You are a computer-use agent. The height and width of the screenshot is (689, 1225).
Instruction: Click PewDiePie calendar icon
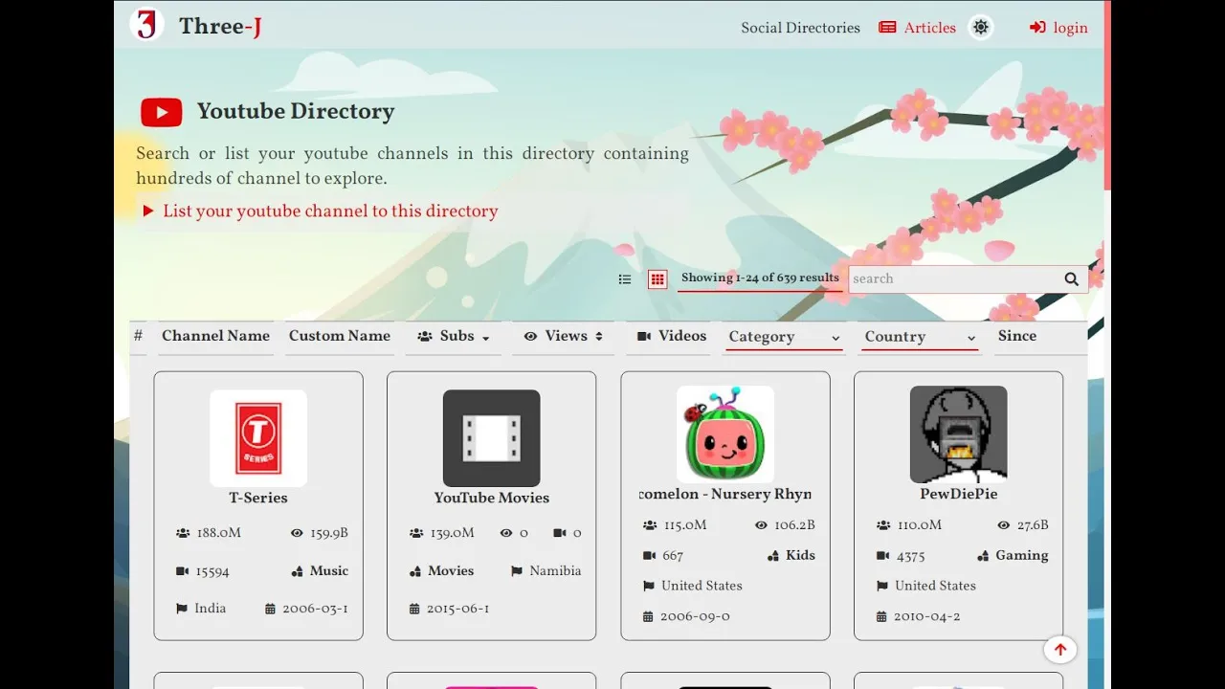click(881, 617)
